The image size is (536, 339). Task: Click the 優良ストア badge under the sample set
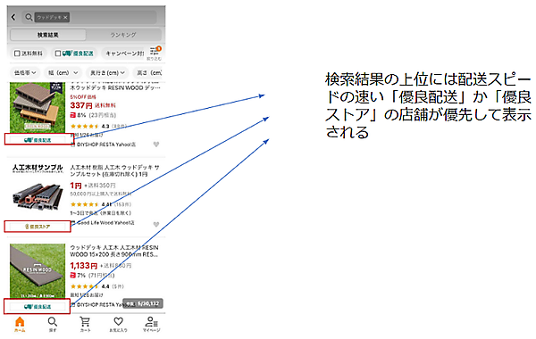[x=38, y=227]
